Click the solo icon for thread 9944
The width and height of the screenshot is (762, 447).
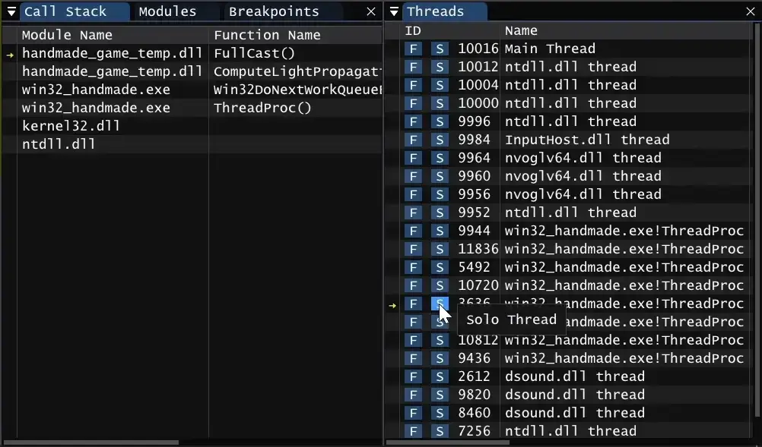point(440,231)
